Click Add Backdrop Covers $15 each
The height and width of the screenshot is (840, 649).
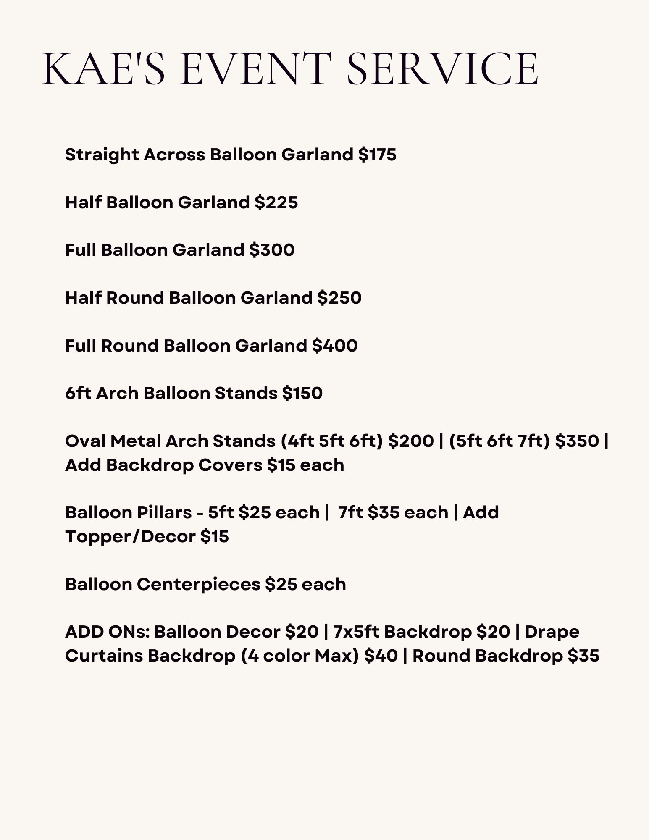click(x=205, y=465)
